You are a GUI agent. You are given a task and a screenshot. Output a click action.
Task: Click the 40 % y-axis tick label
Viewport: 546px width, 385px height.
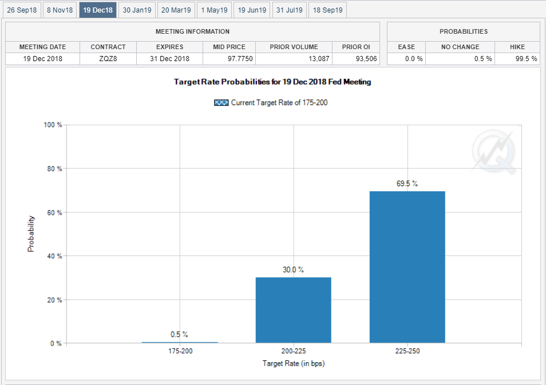coord(55,256)
